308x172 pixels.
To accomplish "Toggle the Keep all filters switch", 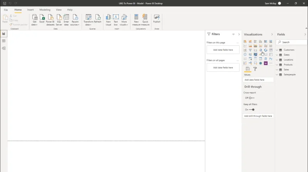I will 252,109.
